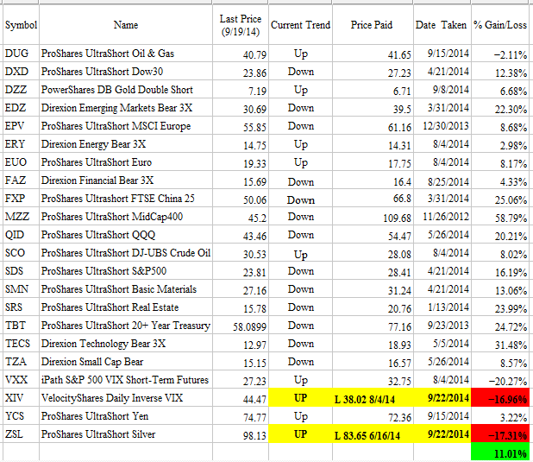This screenshot has height=462, width=533.
Task: Click Direxion Emerging Markets Bear 3X
Action: [x=126, y=108]
